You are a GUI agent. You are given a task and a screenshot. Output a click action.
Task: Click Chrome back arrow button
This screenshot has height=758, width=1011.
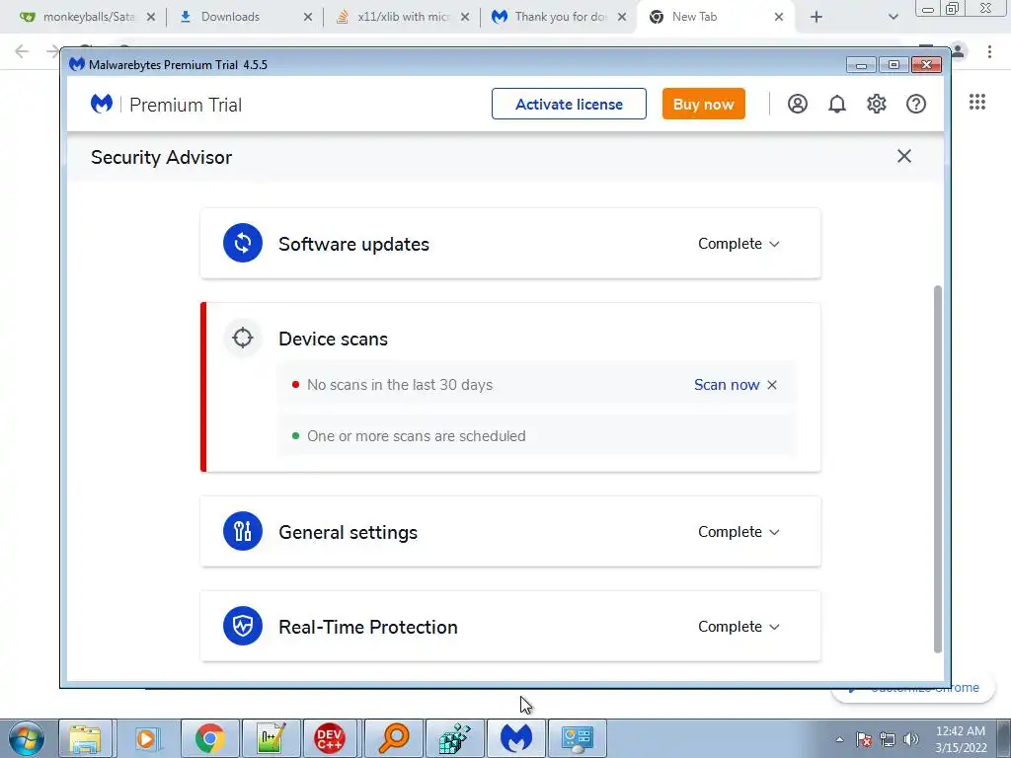point(22,51)
